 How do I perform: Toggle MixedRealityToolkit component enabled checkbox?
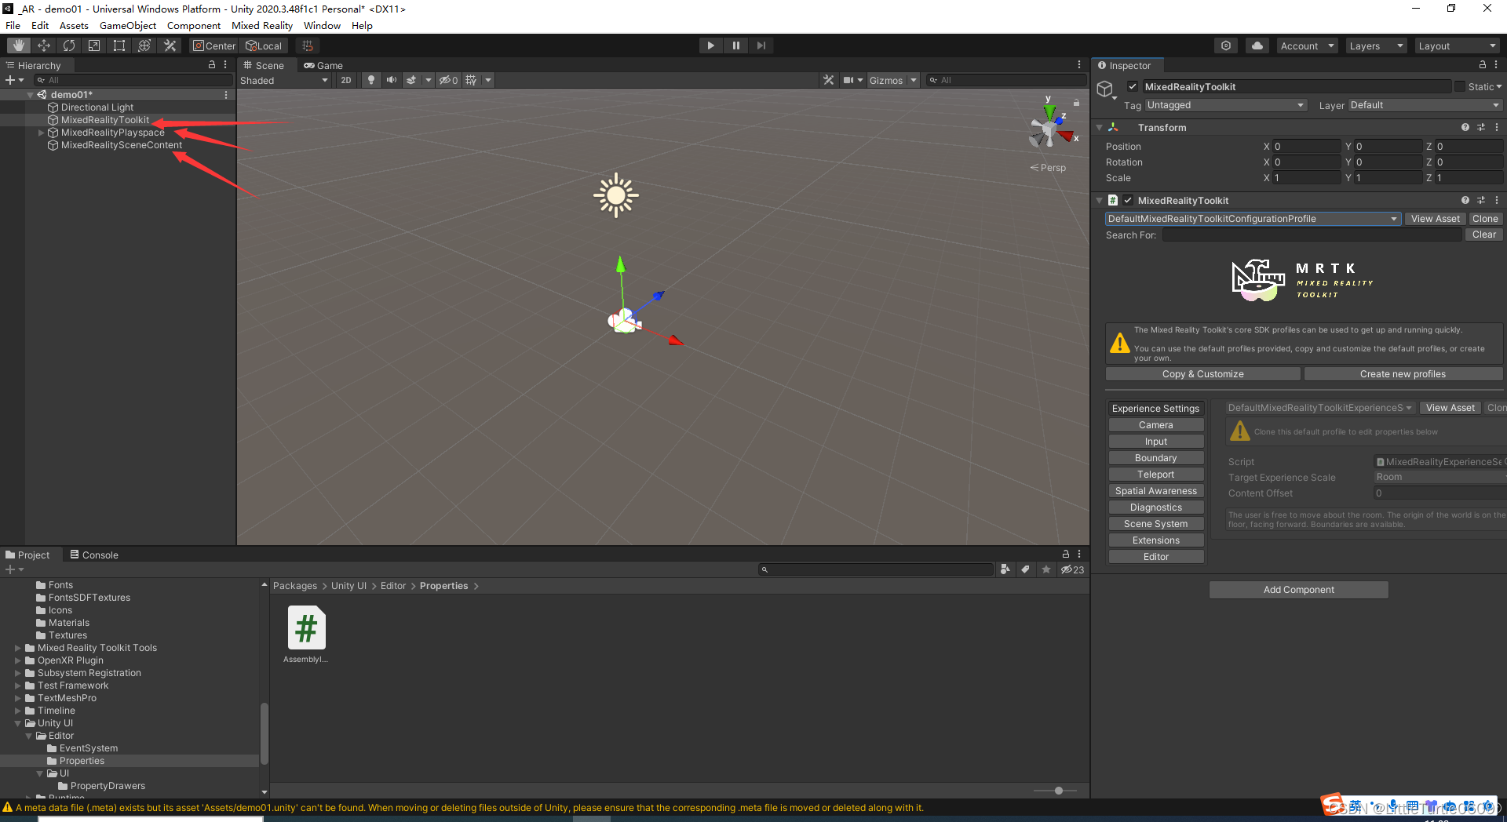[1128, 200]
